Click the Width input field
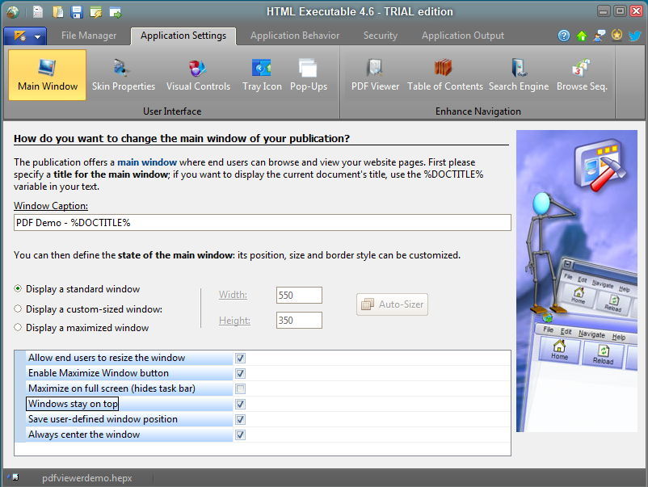648x487 pixels. point(299,296)
